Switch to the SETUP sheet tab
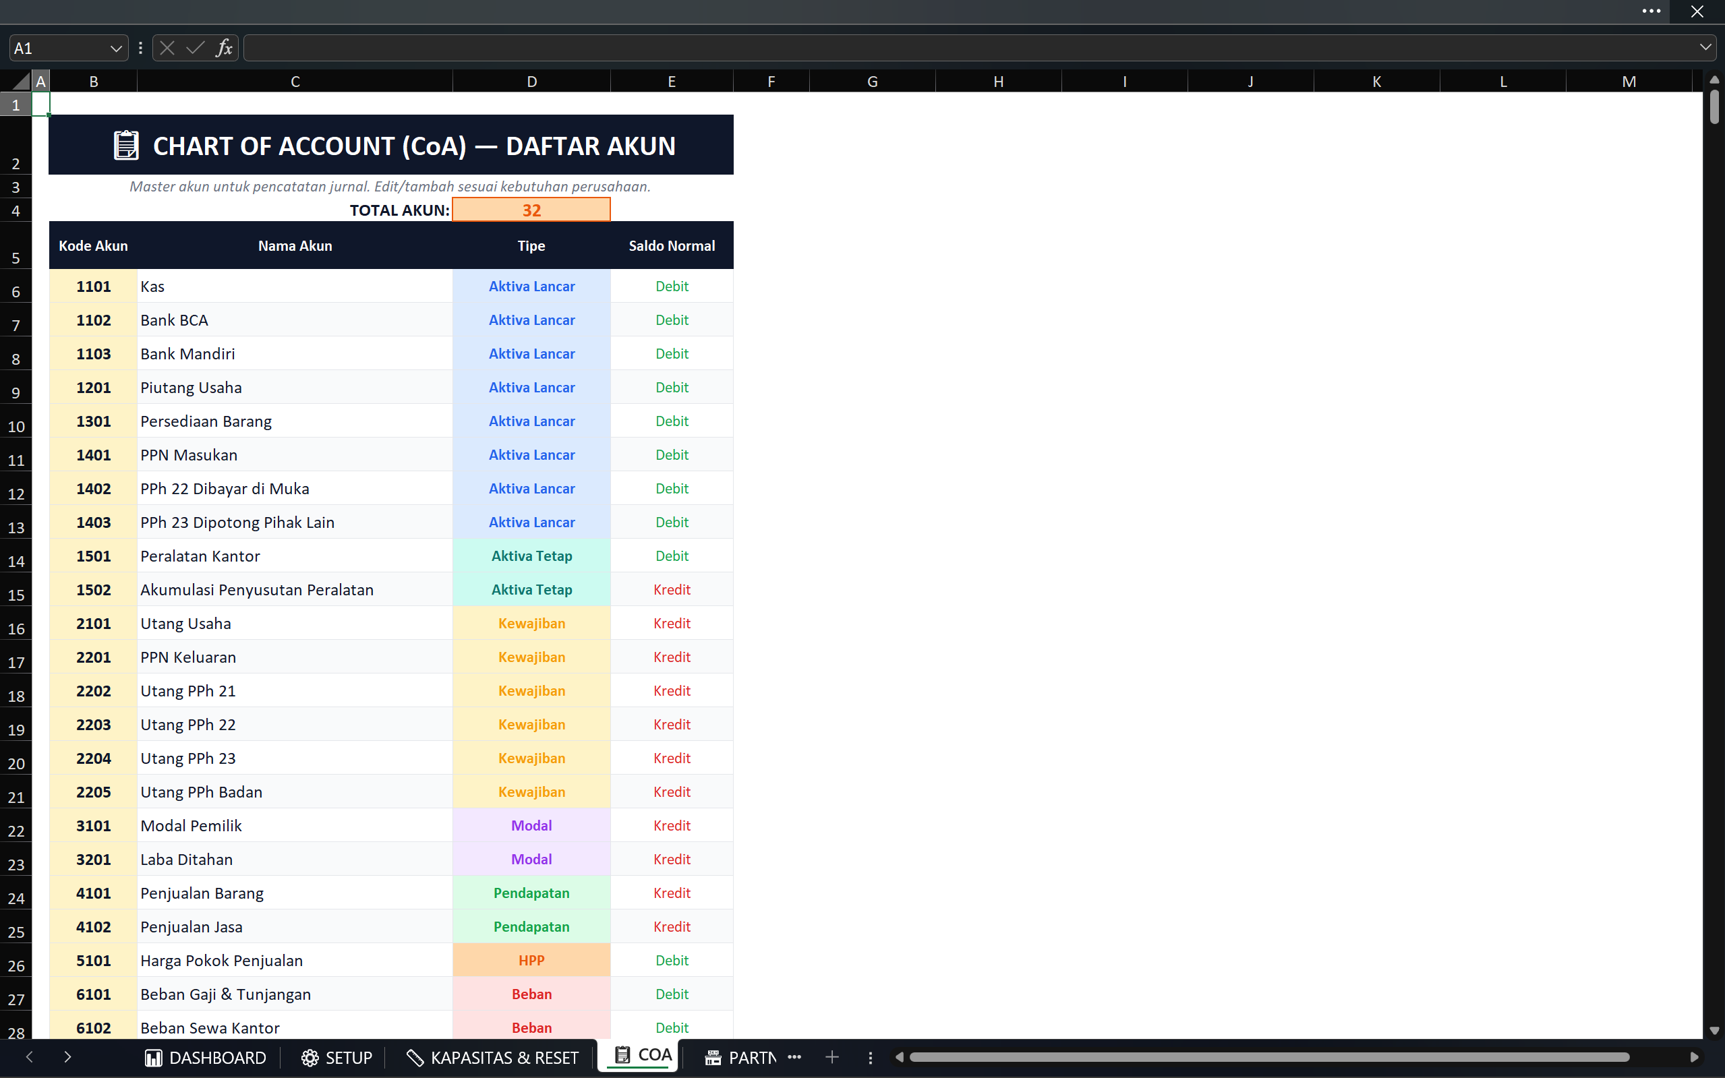 coord(337,1057)
